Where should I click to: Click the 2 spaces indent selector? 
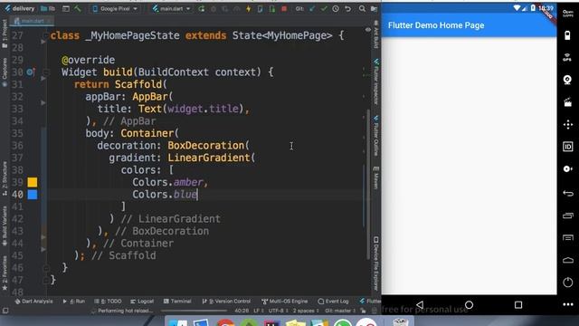(x=306, y=311)
